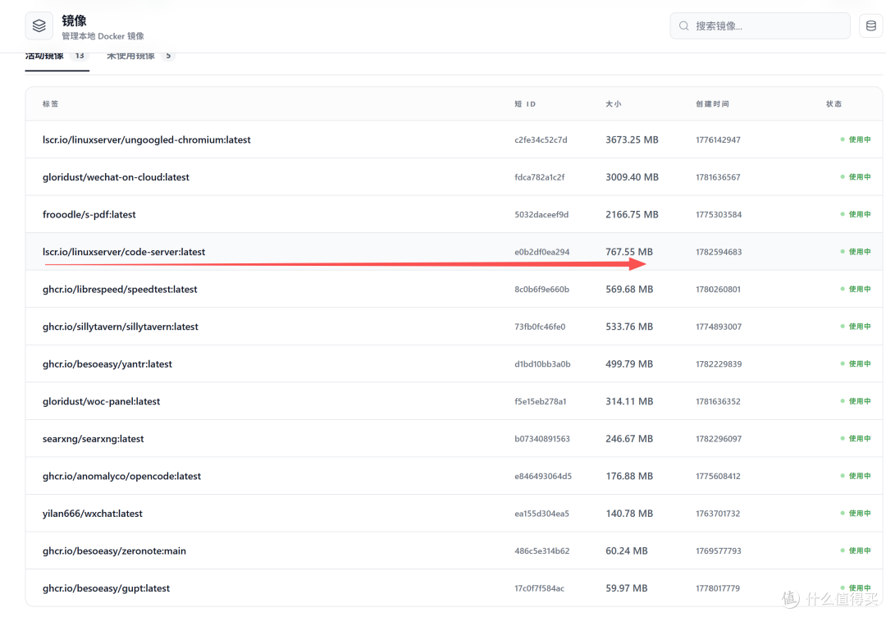Select the lscr.io/linuxserver/code-server:latest row
Viewport: 886px width, 617px height.
pyautogui.click(x=454, y=251)
